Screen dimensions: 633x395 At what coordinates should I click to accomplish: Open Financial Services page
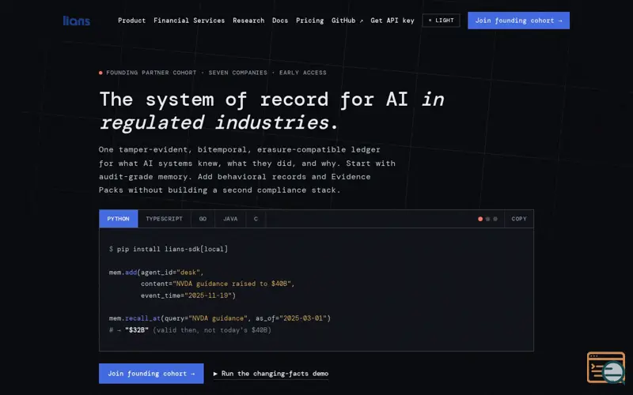[x=189, y=21]
